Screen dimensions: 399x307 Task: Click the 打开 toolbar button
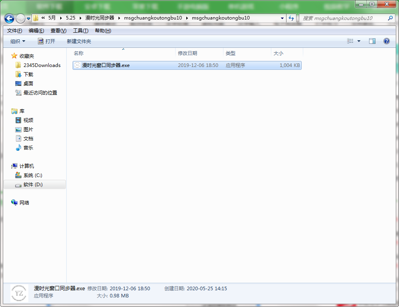(46, 41)
